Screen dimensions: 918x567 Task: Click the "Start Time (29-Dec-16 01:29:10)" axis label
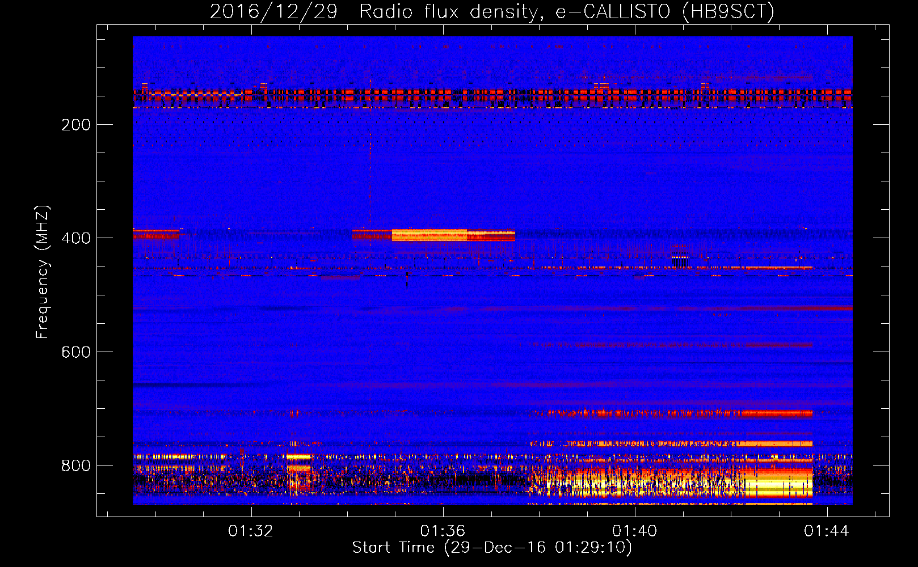click(x=492, y=548)
